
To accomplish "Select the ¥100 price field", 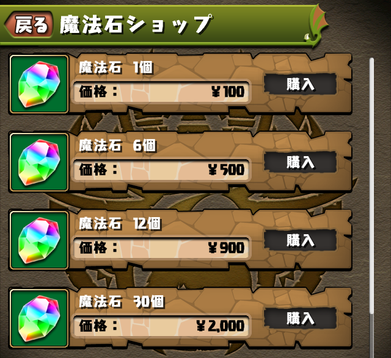I will (x=161, y=91).
